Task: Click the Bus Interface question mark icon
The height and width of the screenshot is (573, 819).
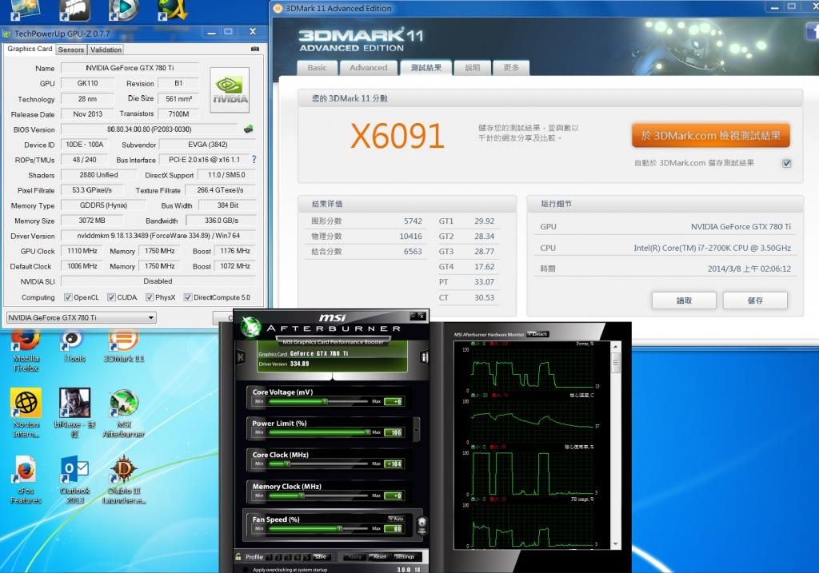Action: click(x=254, y=160)
